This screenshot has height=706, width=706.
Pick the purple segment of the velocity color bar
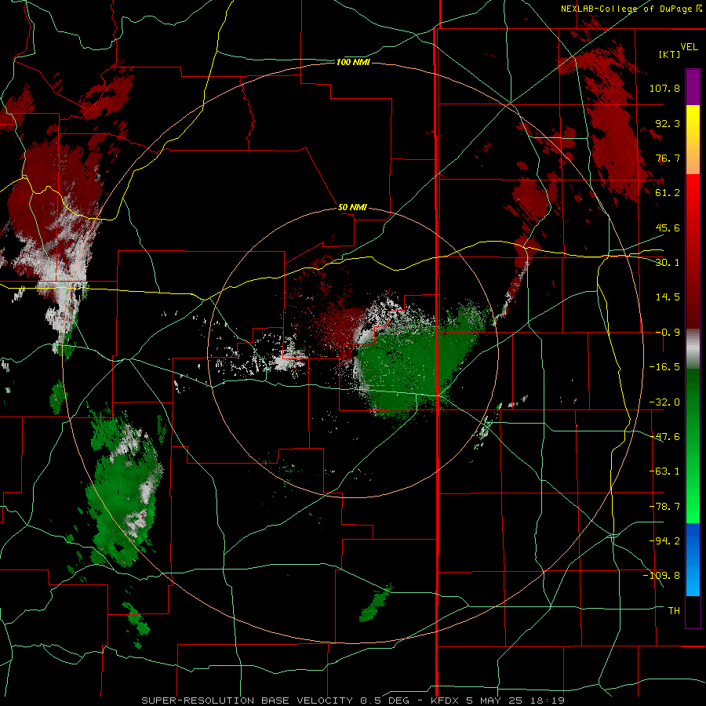[693, 87]
